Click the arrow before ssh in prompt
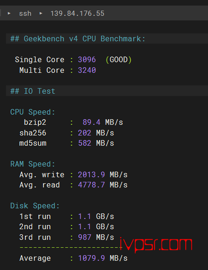This screenshot has height=270, width=208. tap(9, 13)
